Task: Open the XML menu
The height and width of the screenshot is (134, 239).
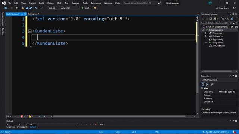Action: pos(59,3)
